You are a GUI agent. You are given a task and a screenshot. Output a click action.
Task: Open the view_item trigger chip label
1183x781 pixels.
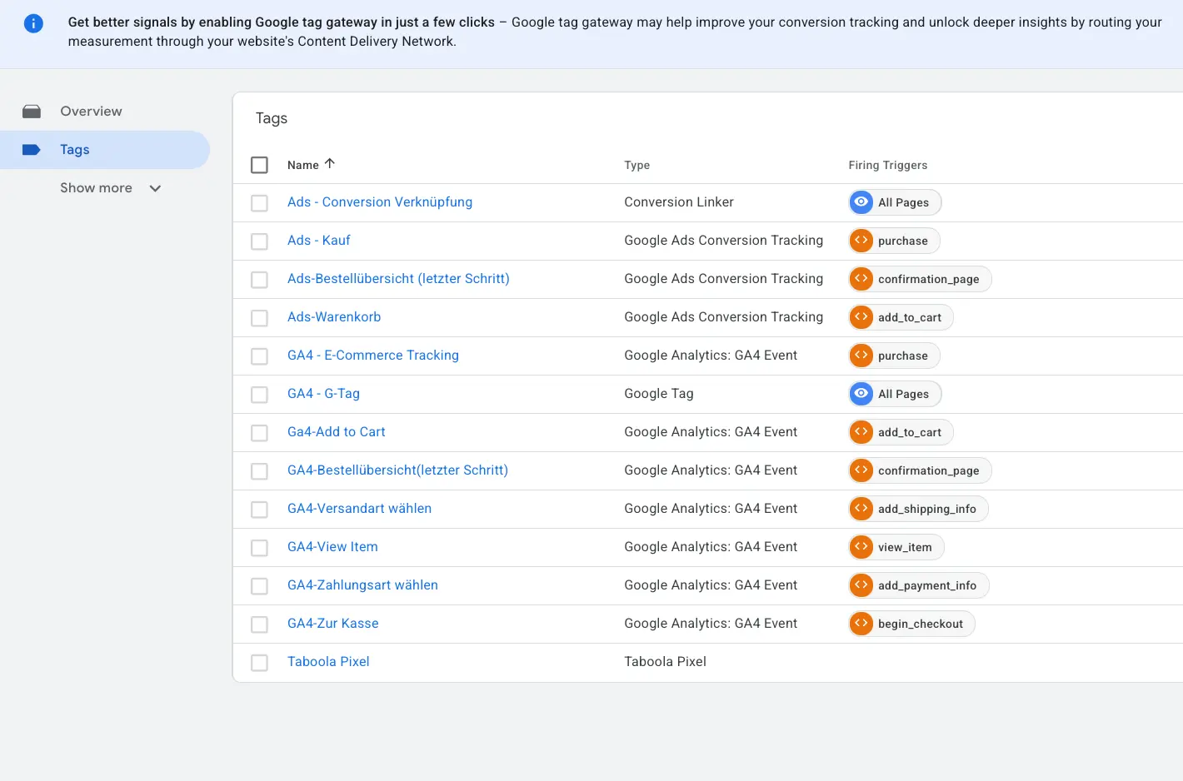point(905,547)
